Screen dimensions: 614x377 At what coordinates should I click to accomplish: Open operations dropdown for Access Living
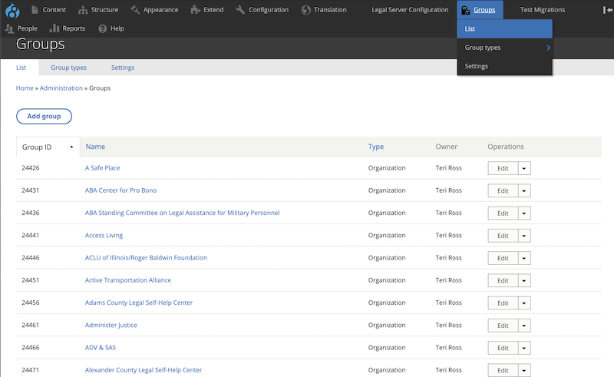[524, 236]
